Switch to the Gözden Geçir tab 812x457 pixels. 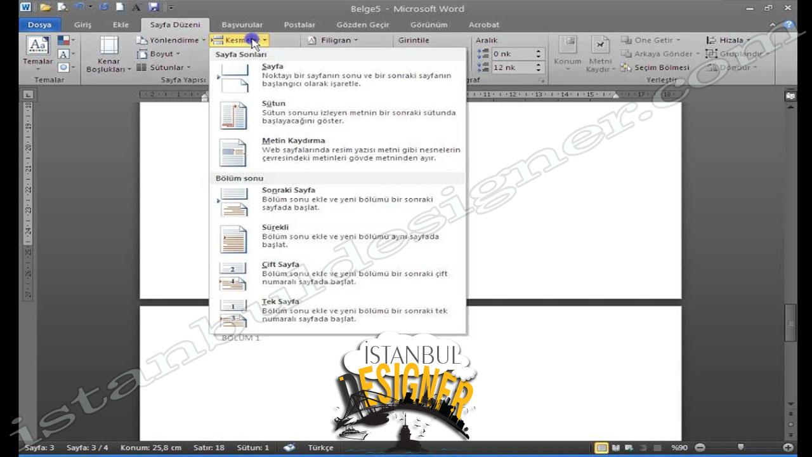(363, 25)
